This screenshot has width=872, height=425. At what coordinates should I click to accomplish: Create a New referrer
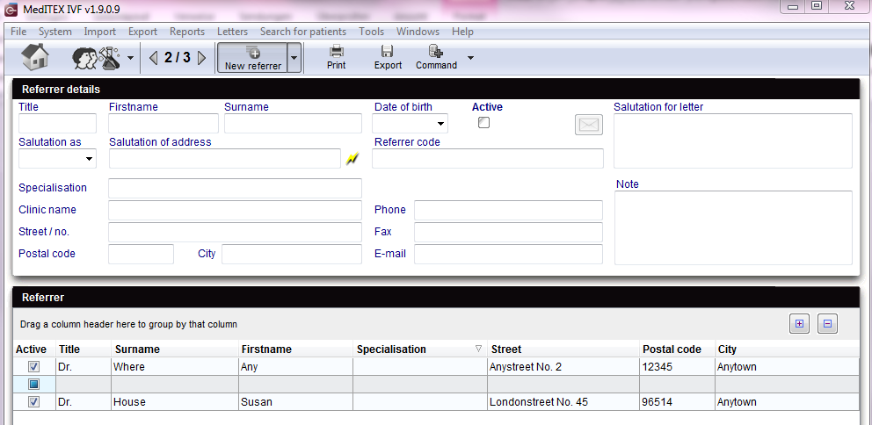[252, 58]
